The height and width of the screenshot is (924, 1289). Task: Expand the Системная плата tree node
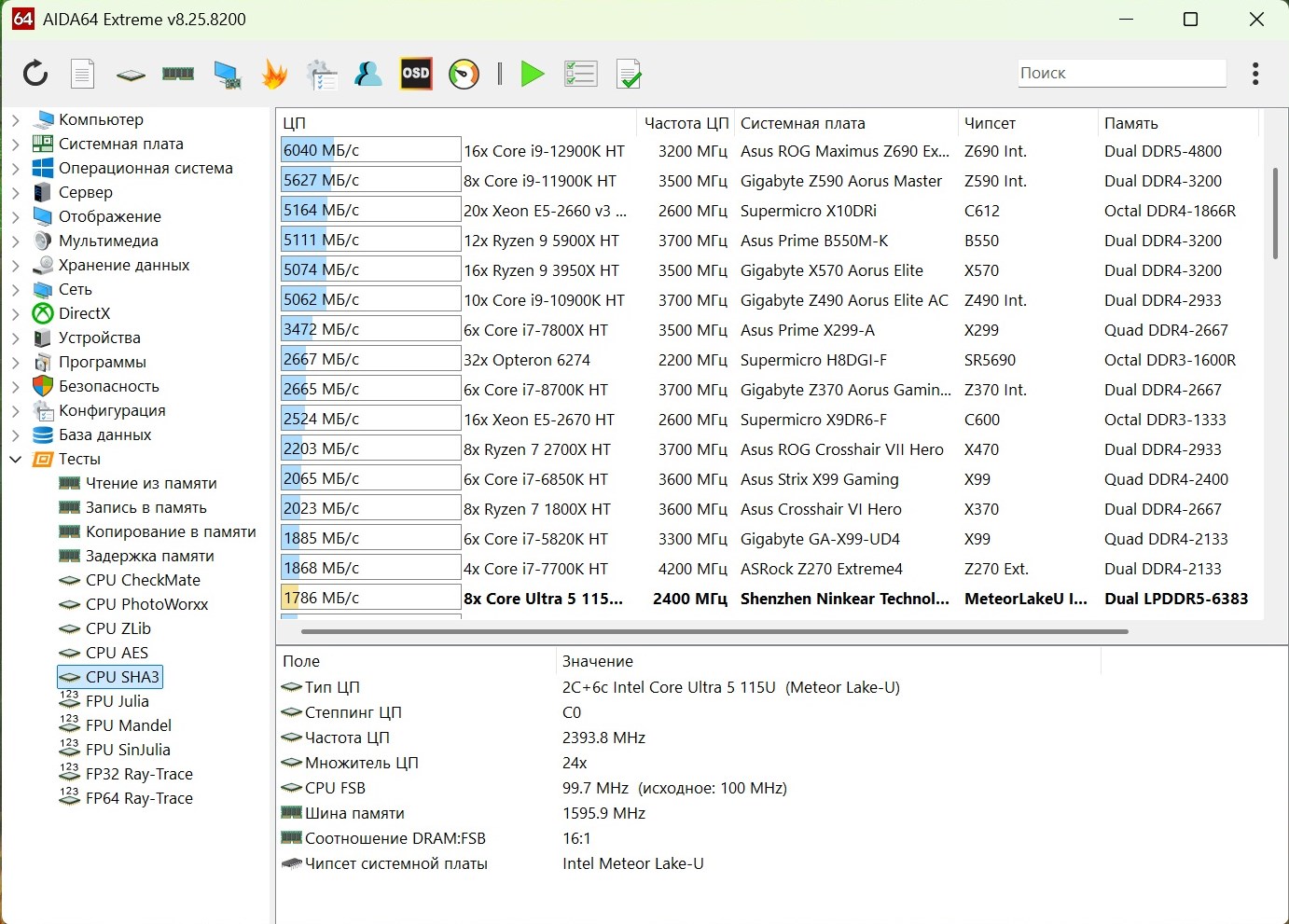16,144
